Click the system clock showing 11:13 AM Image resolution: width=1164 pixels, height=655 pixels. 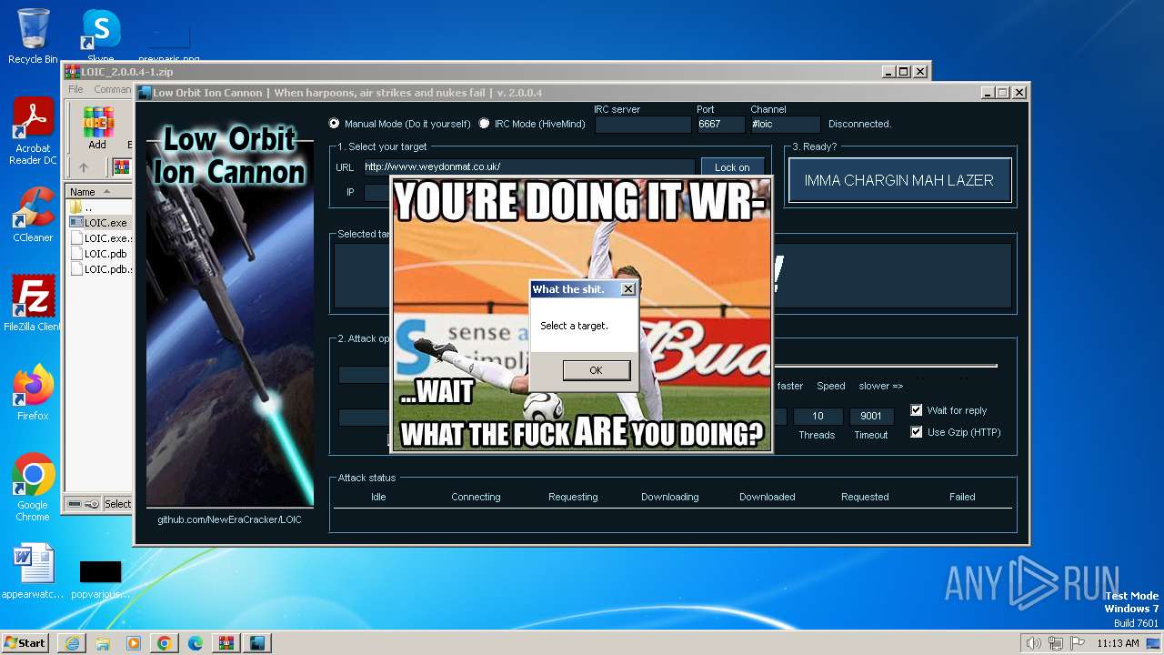coord(1118,643)
